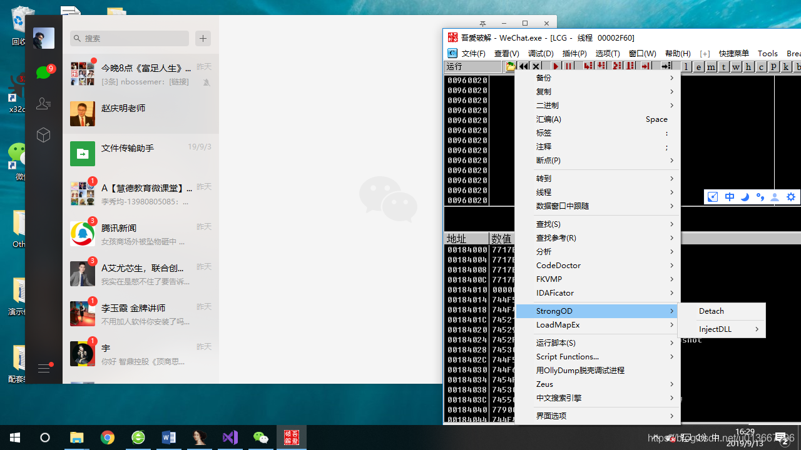
Task: Select 汇编(A) in context menu
Action: click(x=598, y=119)
